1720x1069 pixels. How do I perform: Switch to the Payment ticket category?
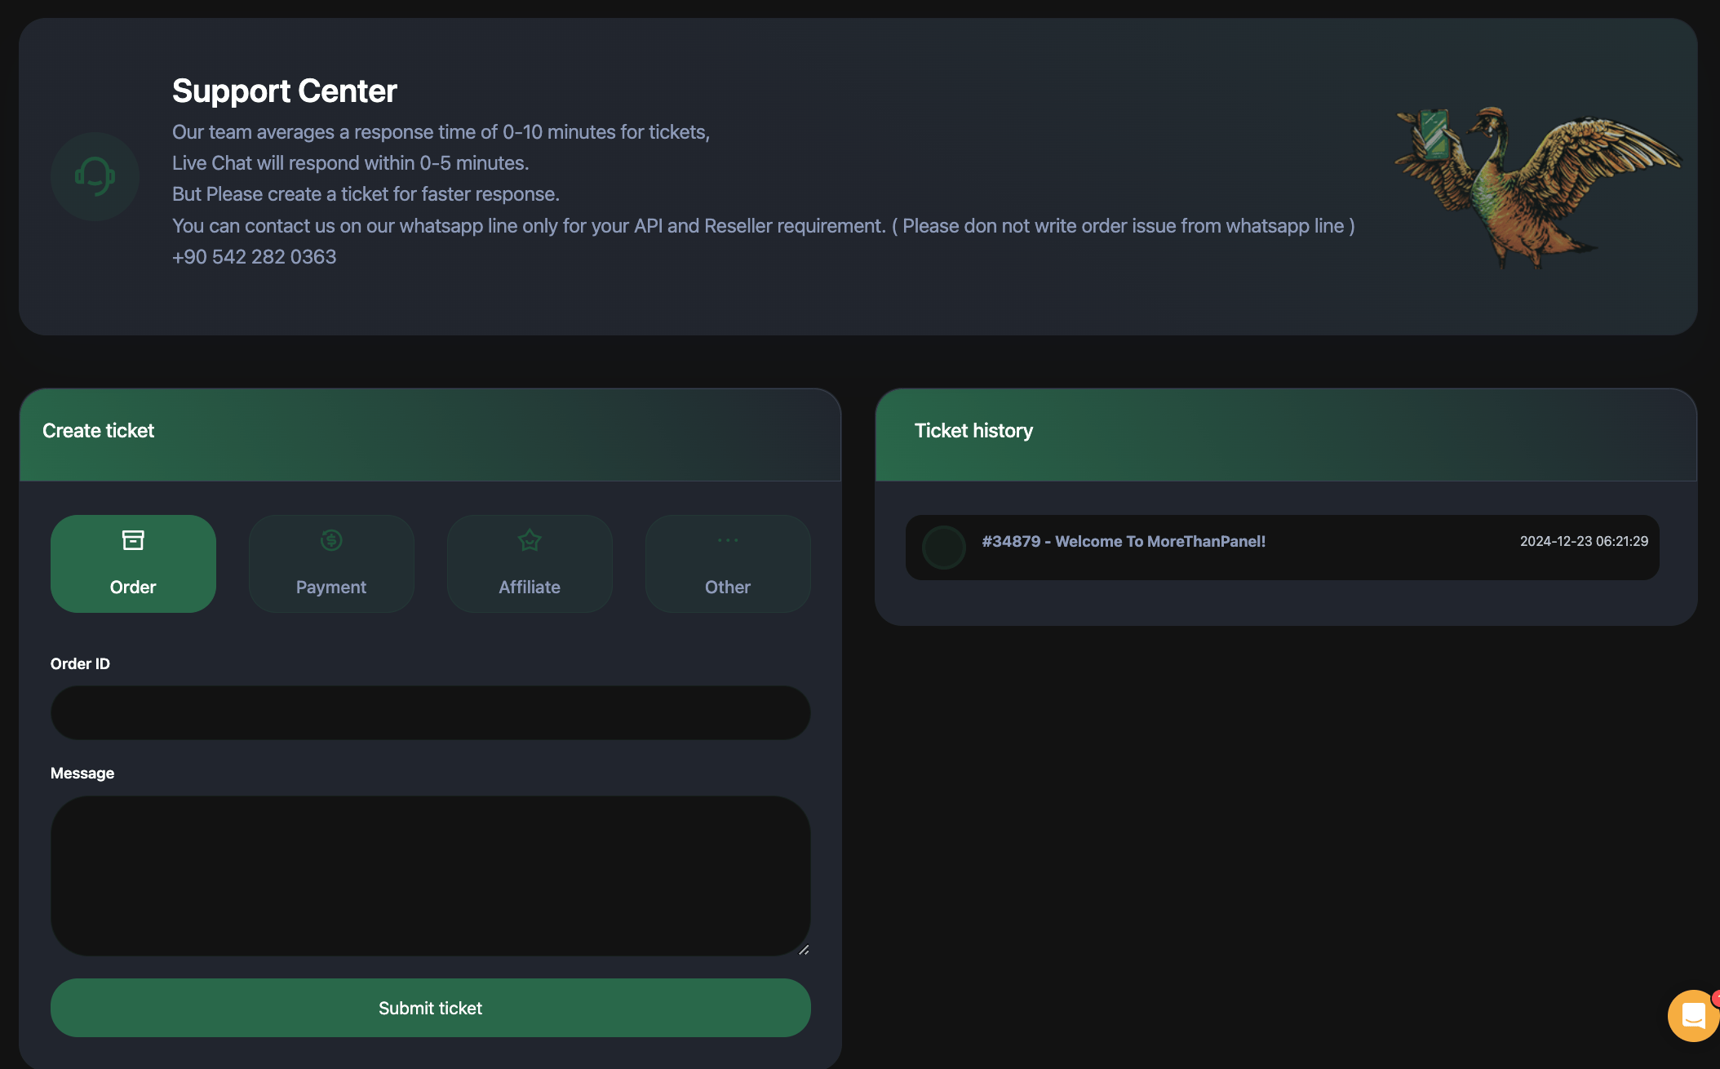(331, 587)
